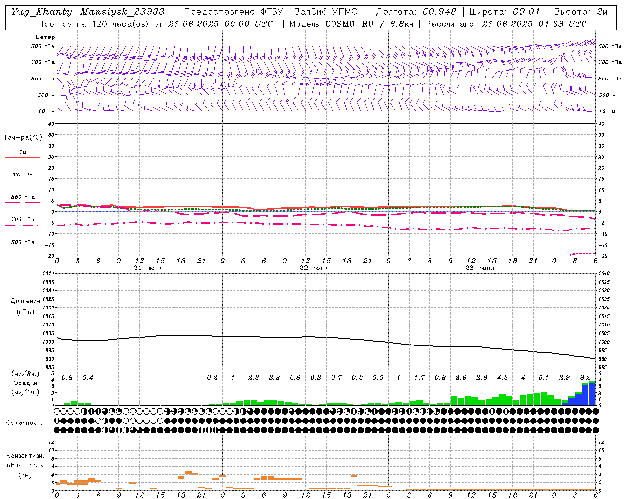
Task: Click the Облачность row label
Action: [x=25, y=423]
